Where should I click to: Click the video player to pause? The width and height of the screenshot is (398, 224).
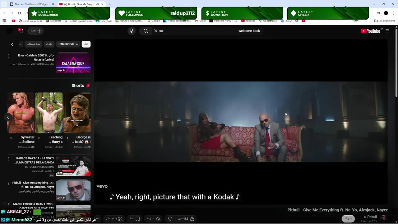241,122
